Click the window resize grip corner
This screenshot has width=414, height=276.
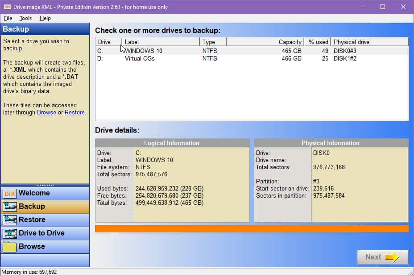pos(410,272)
